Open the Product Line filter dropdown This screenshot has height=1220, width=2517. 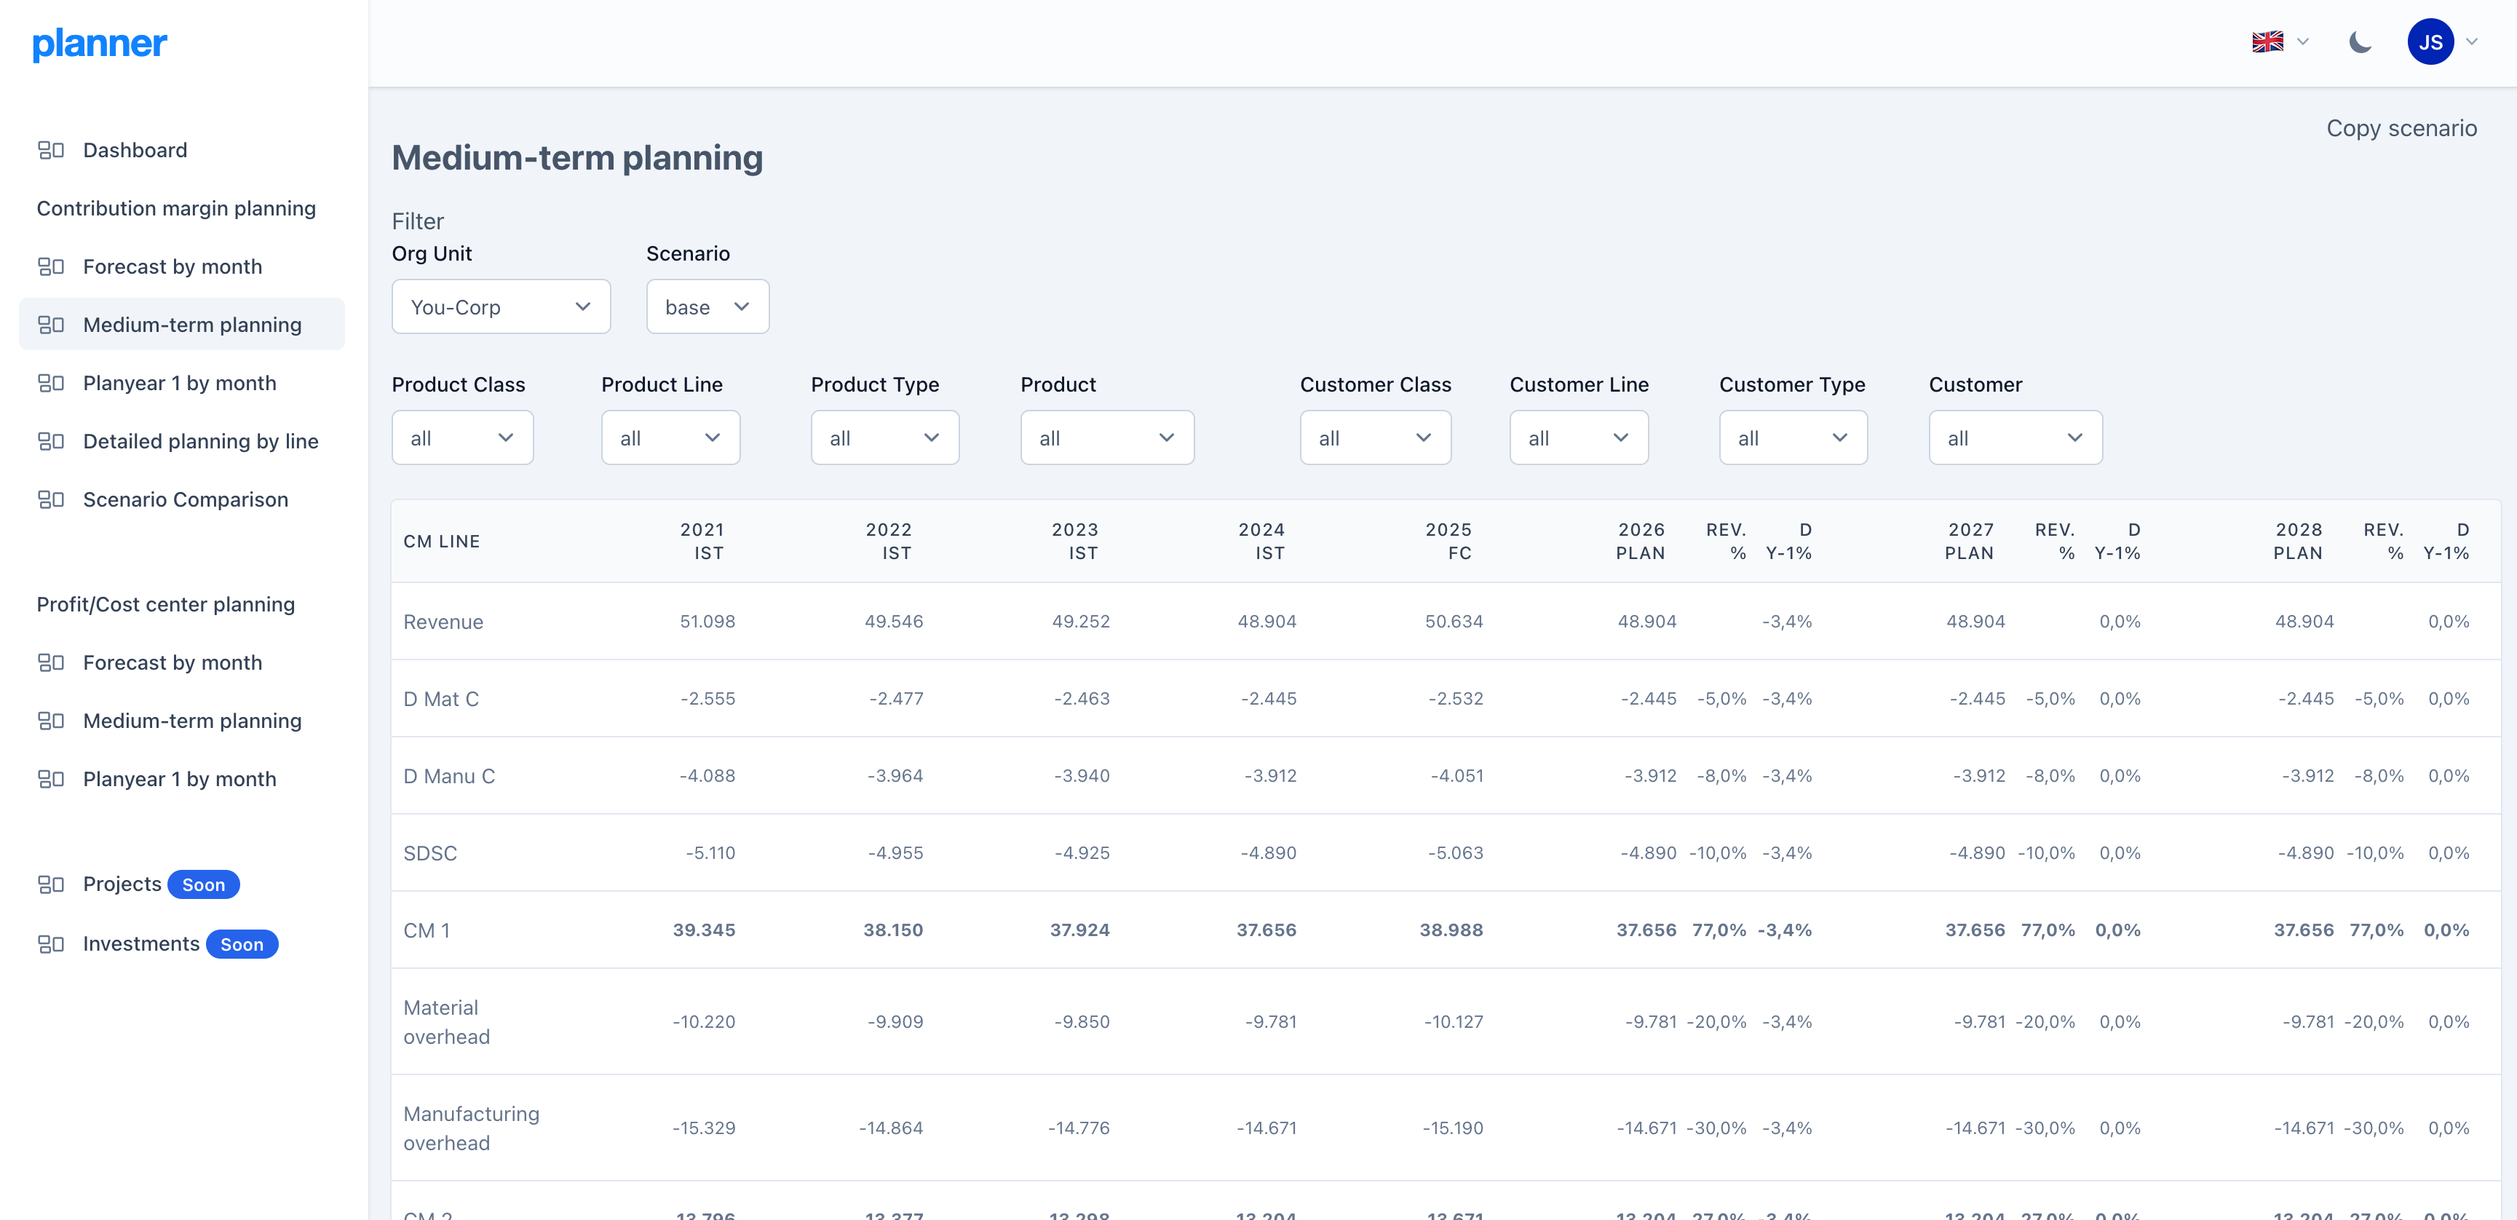click(670, 437)
